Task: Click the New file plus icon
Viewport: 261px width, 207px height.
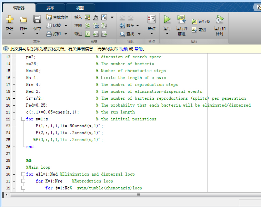Action: pos(10,19)
